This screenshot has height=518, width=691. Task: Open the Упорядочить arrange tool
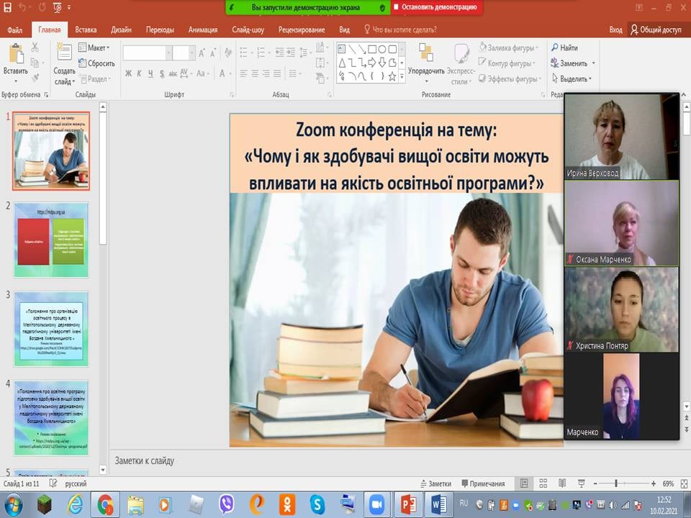click(x=426, y=58)
